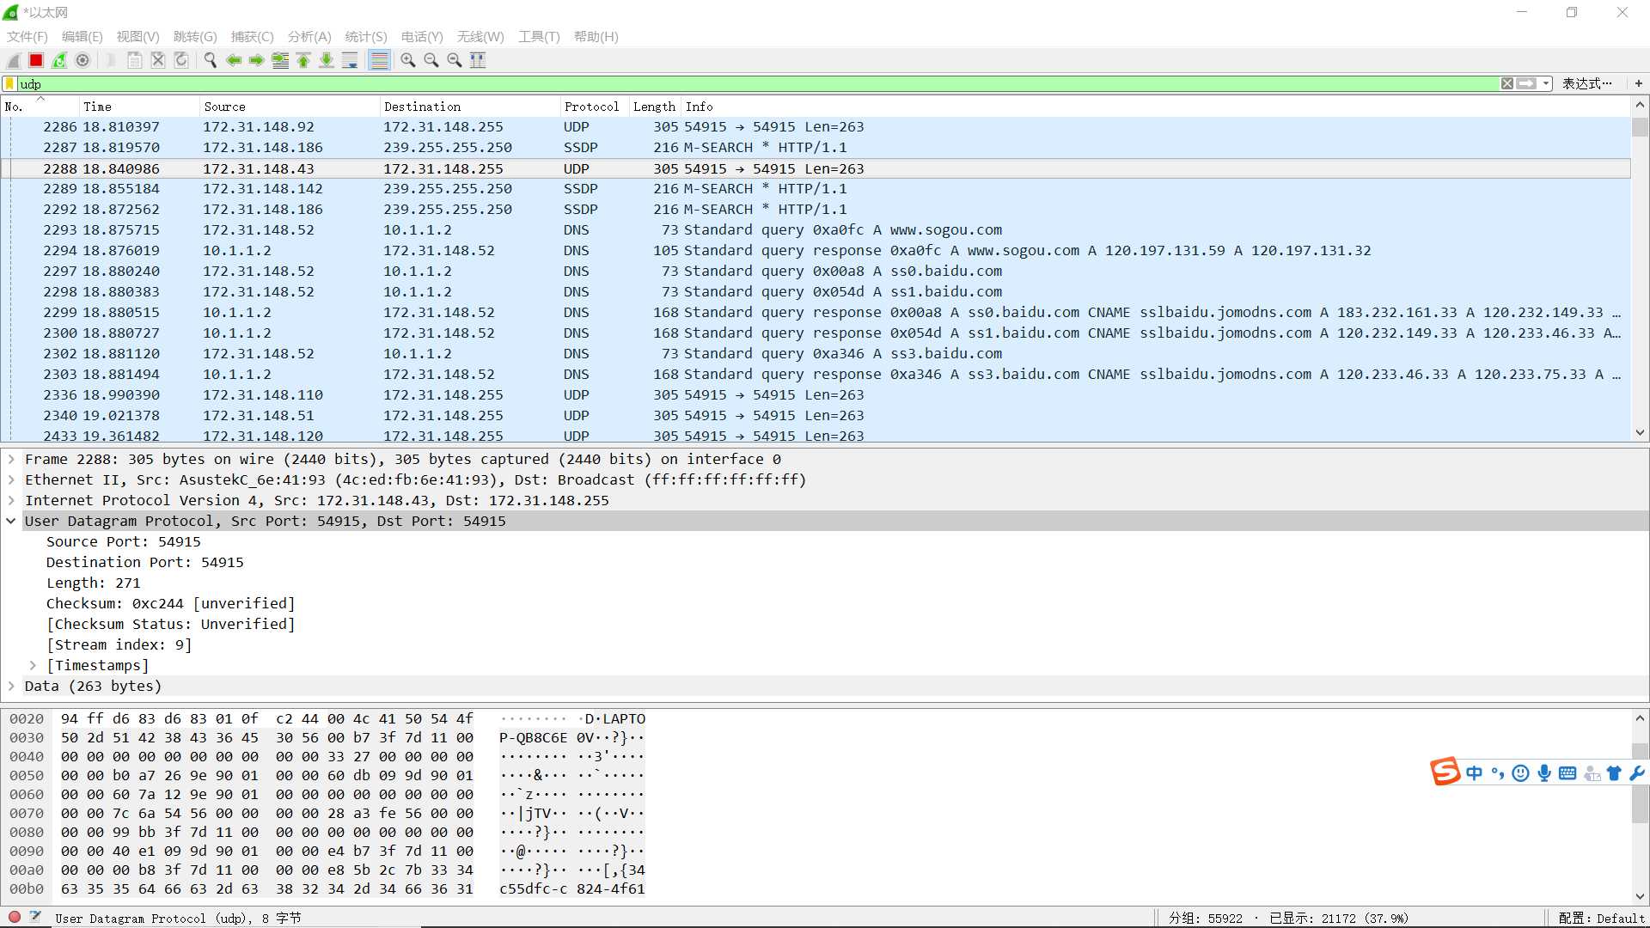Restart the current capture with green fin icon
The width and height of the screenshot is (1650, 928).
59,60
